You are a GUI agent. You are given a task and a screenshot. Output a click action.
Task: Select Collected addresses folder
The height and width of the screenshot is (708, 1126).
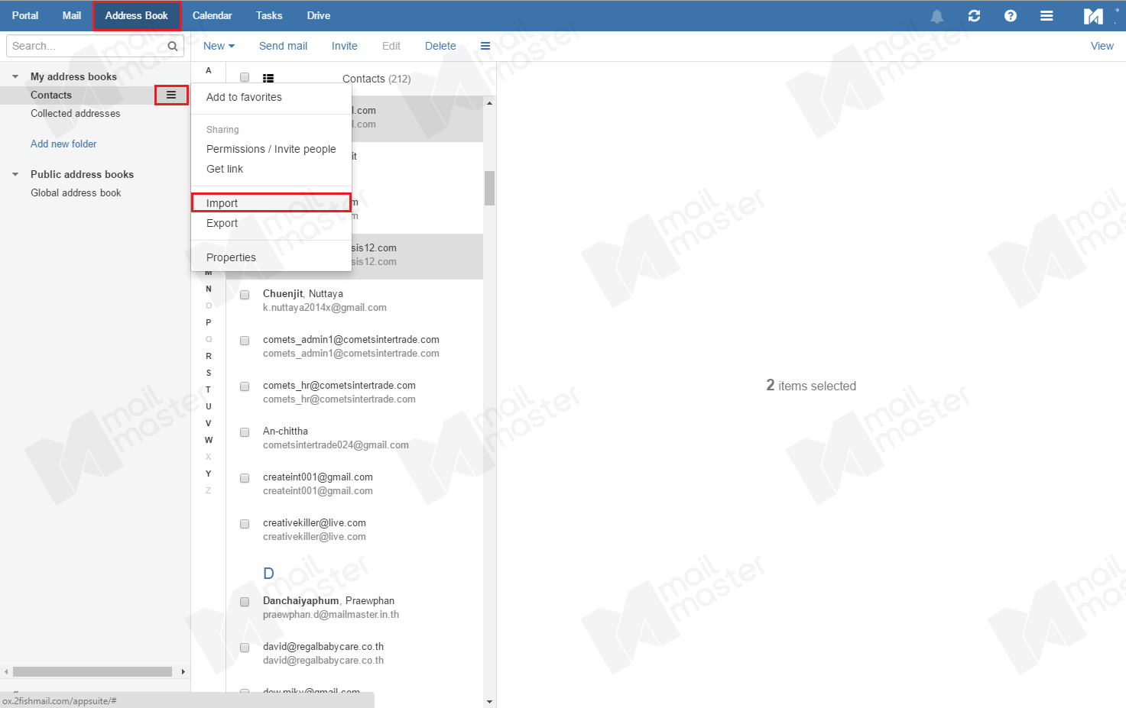(x=76, y=113)
